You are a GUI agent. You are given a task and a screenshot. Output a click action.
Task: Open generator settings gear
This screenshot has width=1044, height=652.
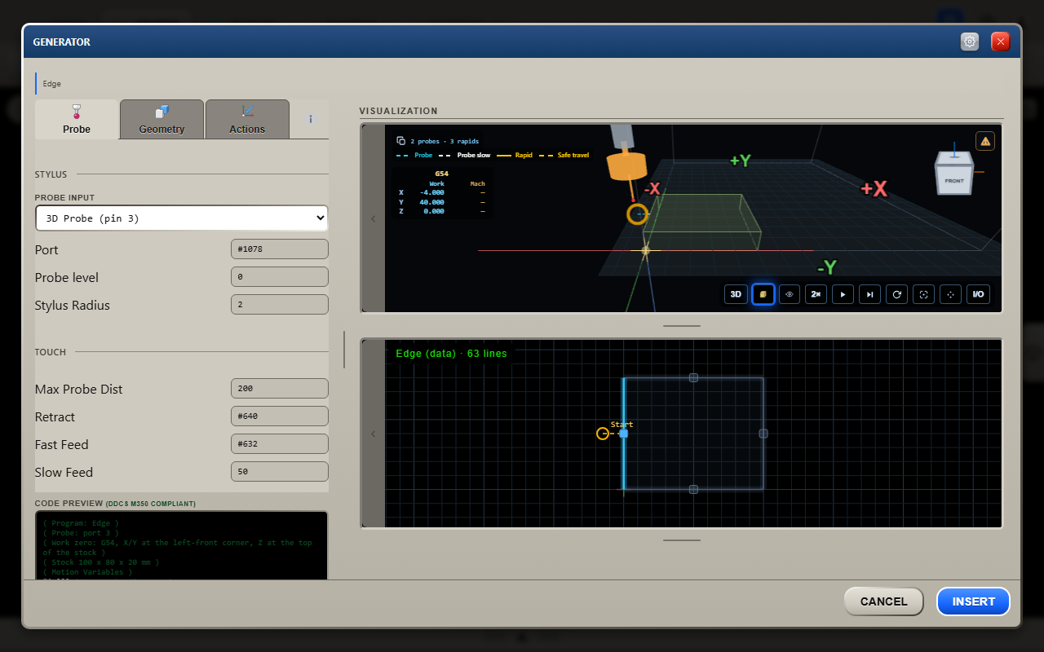970,42
